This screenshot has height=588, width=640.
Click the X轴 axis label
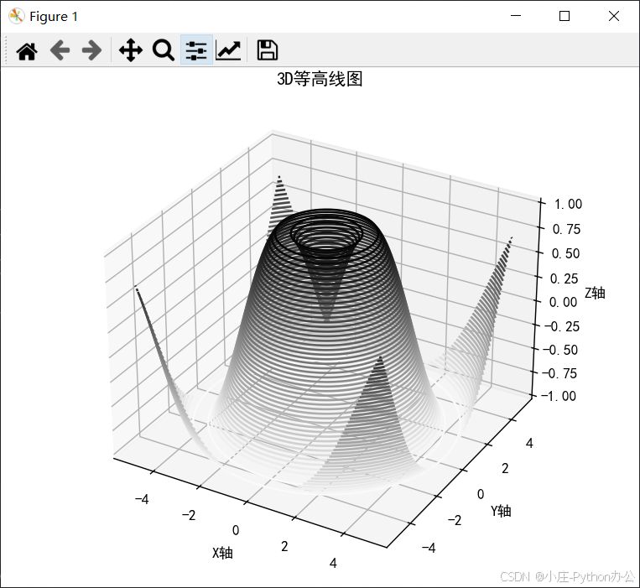222,553
